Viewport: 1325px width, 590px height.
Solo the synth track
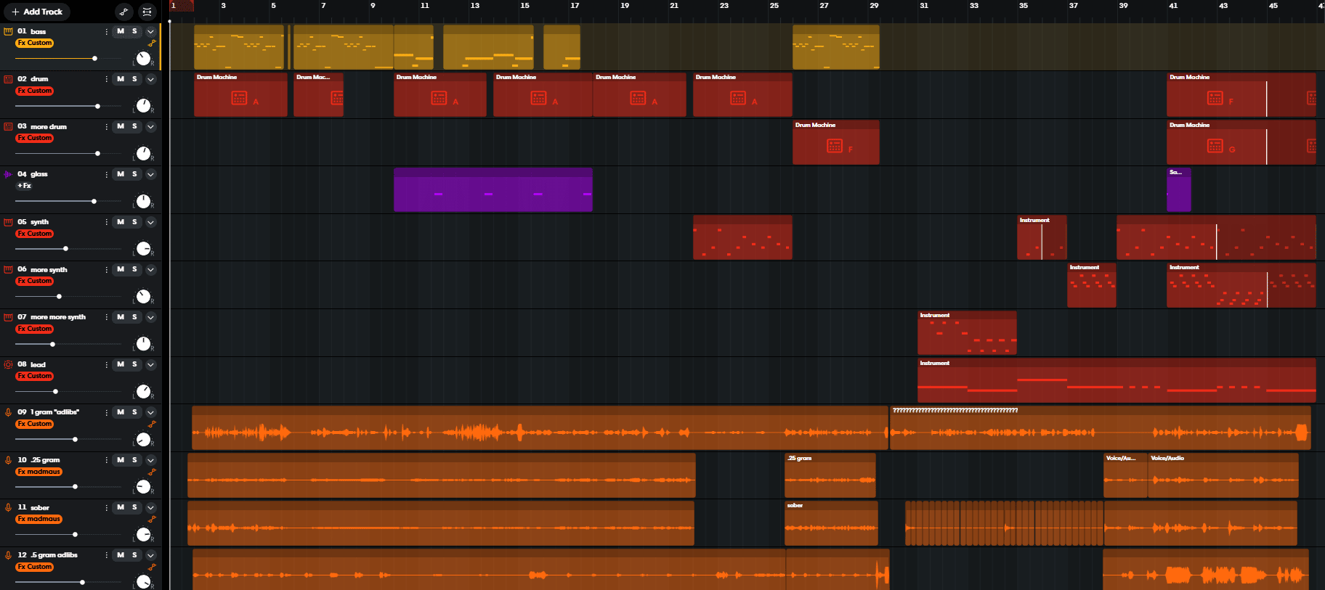134,222
